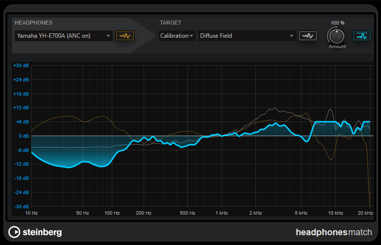Screen dimensions: 381x245
Task: Click the Amount label under the knob
Action: [337, 47]
